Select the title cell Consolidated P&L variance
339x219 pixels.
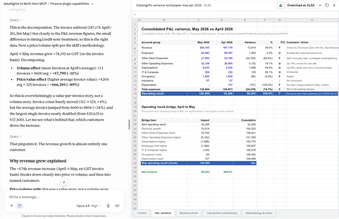click(x=187, y=29)
